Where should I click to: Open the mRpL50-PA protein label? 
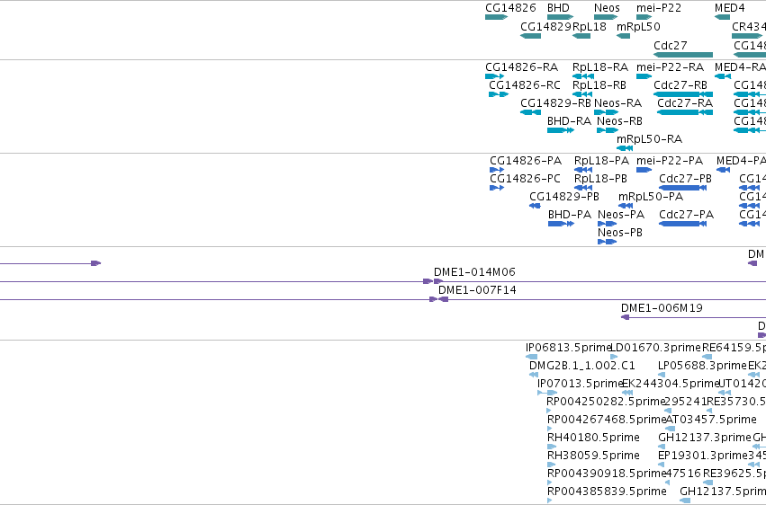click(x=651, y=197)
